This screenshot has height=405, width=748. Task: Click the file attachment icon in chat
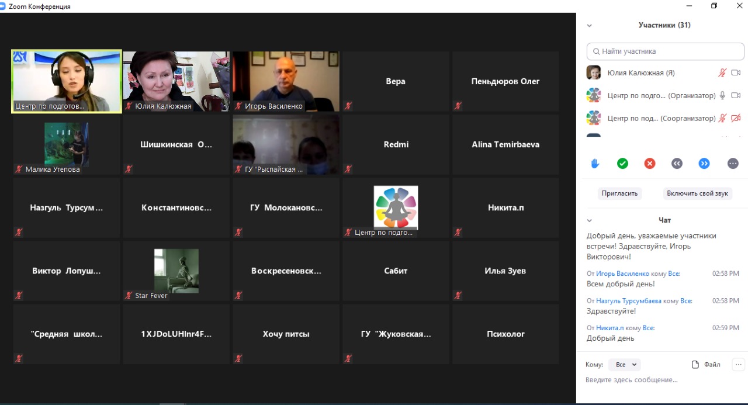pos(695,365)
